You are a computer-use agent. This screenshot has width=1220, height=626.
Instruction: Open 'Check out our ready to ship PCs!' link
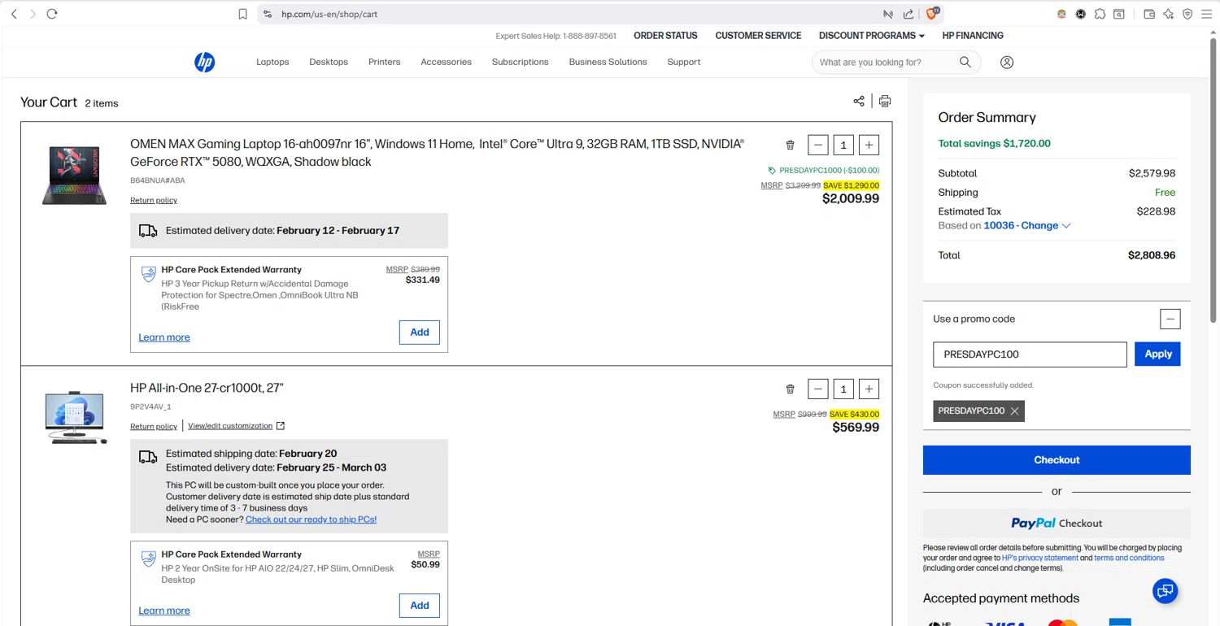click(311, 519)
